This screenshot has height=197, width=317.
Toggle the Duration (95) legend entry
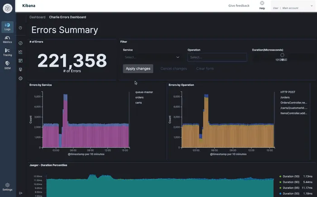pos(291,188)
